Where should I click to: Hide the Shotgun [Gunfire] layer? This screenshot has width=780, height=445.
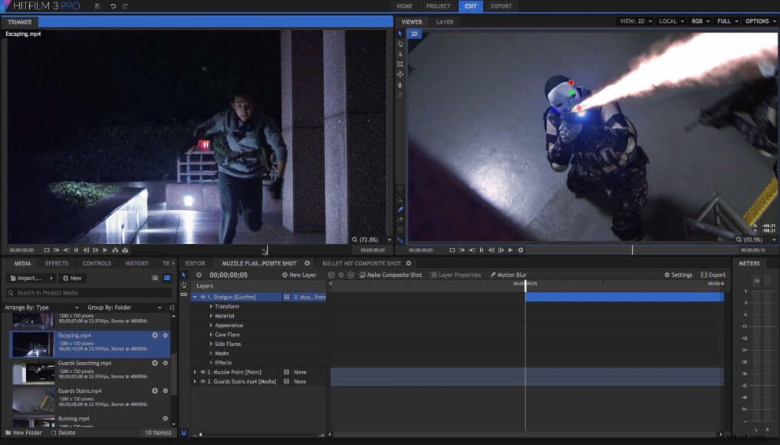pyautogui.click(x=205, y=297)
